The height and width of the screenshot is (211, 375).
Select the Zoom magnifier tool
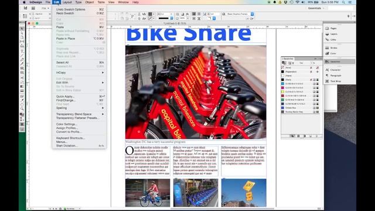22,109
